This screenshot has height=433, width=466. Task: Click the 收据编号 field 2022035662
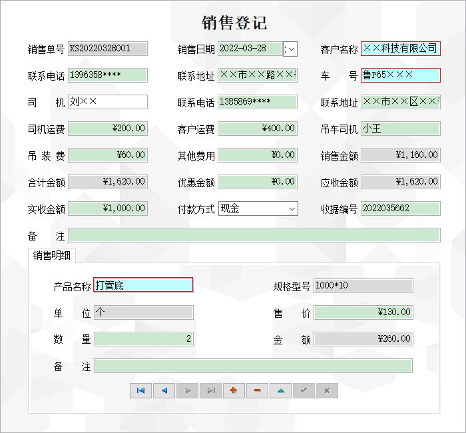tap(401, 209)
